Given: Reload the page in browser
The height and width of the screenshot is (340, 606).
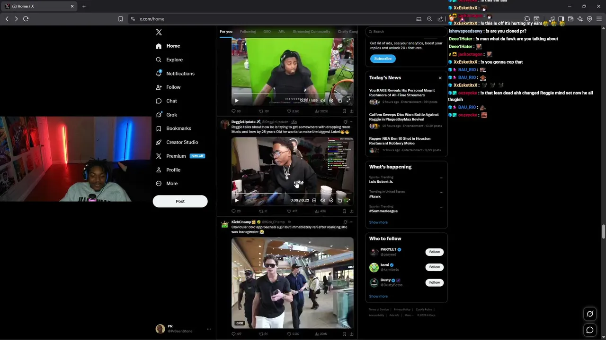Looking at the screenshot, I should tap(26, 19).
